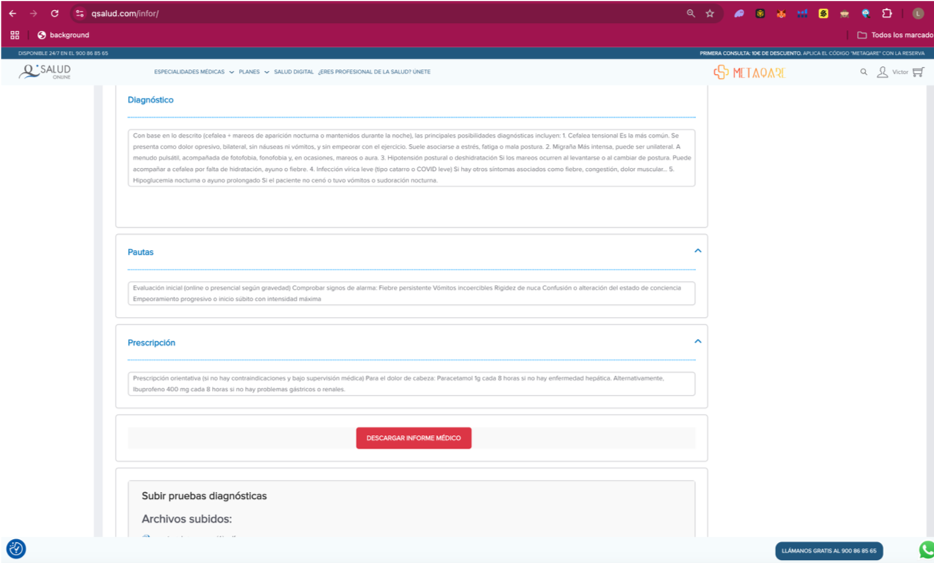Reload the qsalud.com page
Screen dimensions: 934x563
[55, 14]
